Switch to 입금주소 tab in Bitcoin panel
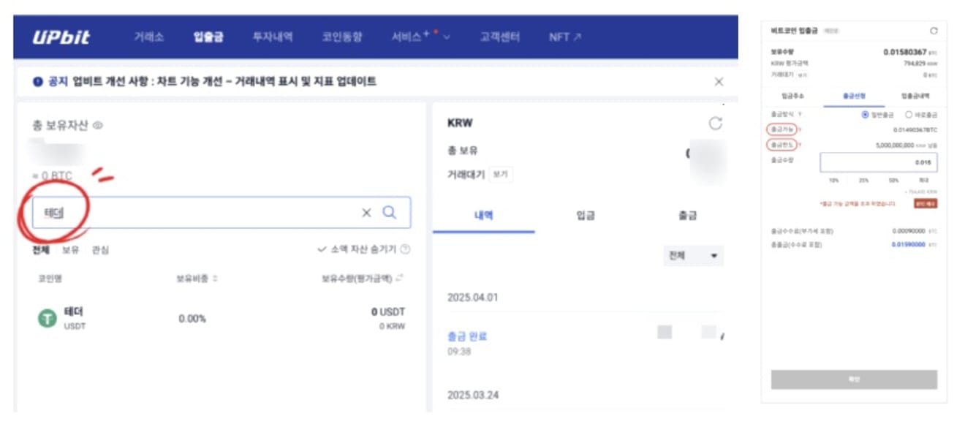The width and height of the screenshot is (965, 424). [792, 96]
